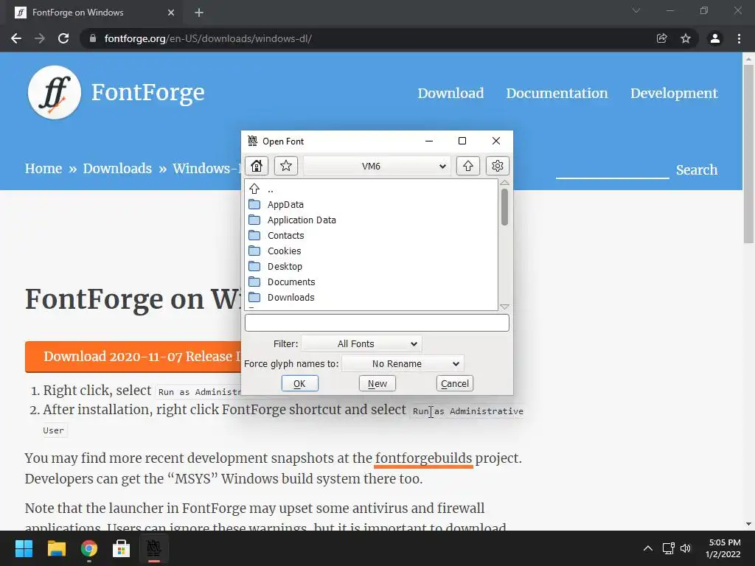Bookmark this page with star icon
755x566 pixels.
pos(686,38)
